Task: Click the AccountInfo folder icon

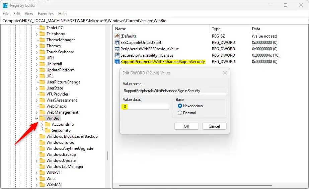Action: click(48, 124)
